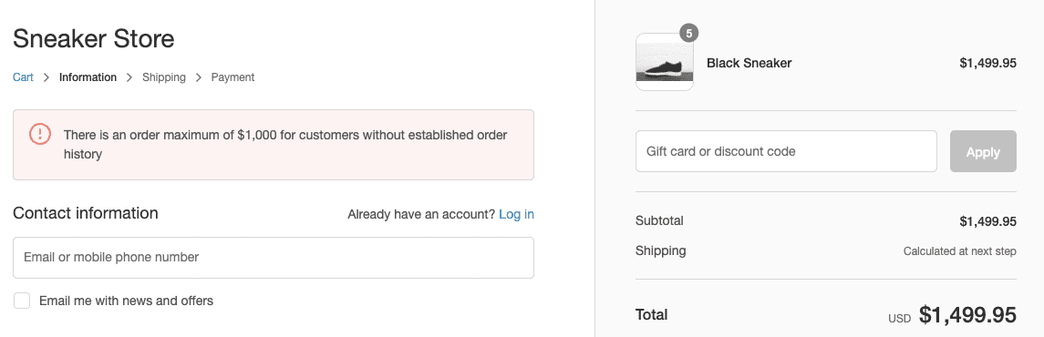The height and width of the screenshot is (337, 1044).
Task: Focus the email or mobile phone number field
Action: point(273,257)
